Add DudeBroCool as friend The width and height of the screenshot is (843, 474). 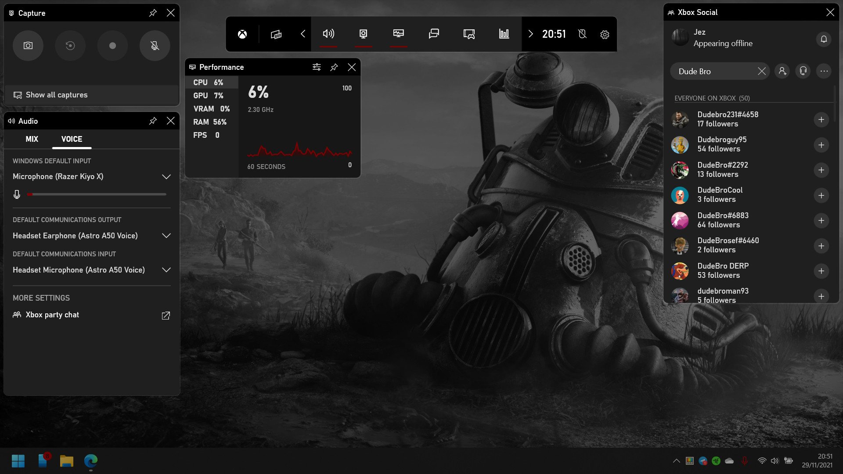821,195
